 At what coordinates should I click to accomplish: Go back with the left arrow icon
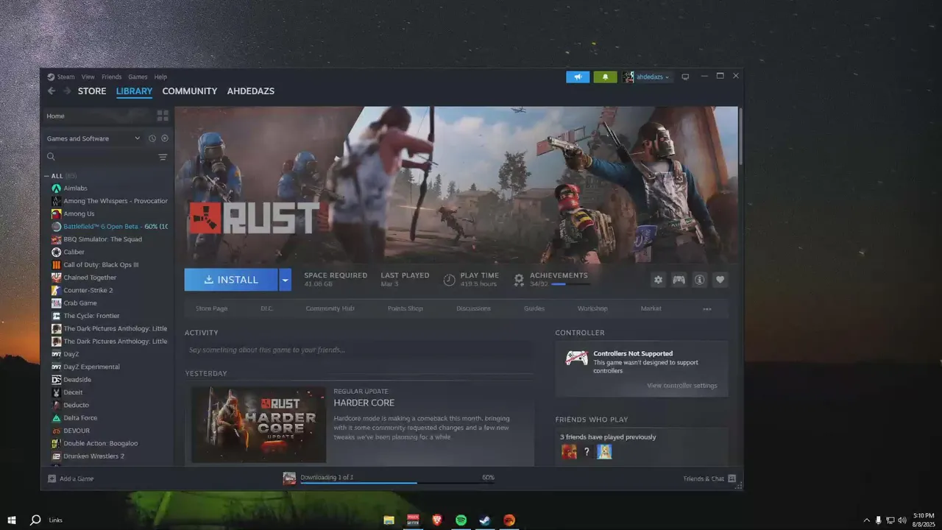pos(51,91)
